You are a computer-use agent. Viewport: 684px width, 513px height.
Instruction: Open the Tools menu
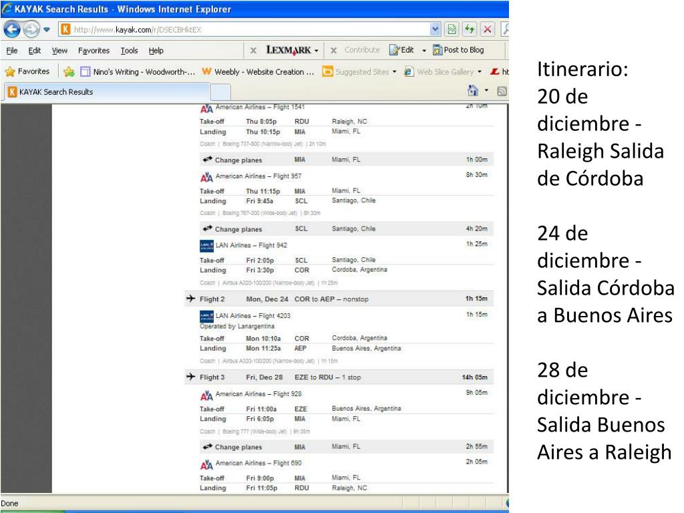pyautogui.click(x=129, y=51)
